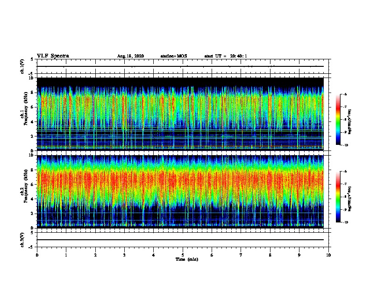Screen dimensions: 370x286
Task: Click the "3" tick on the time axis
Action: pos(124,255)
